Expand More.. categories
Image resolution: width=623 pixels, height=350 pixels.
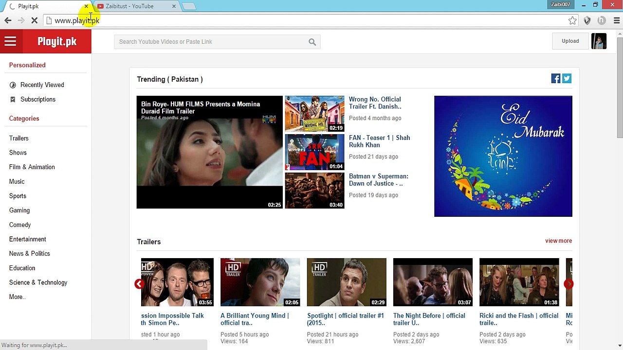tap(17, 297)
